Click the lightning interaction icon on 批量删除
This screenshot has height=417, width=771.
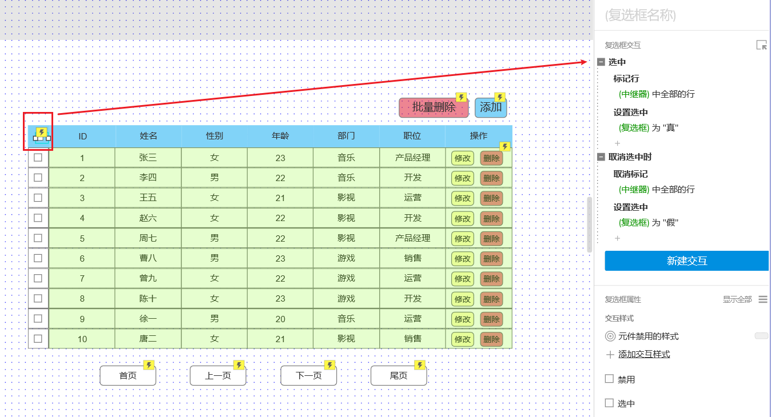pyautogui.click(x=461, y=98)
